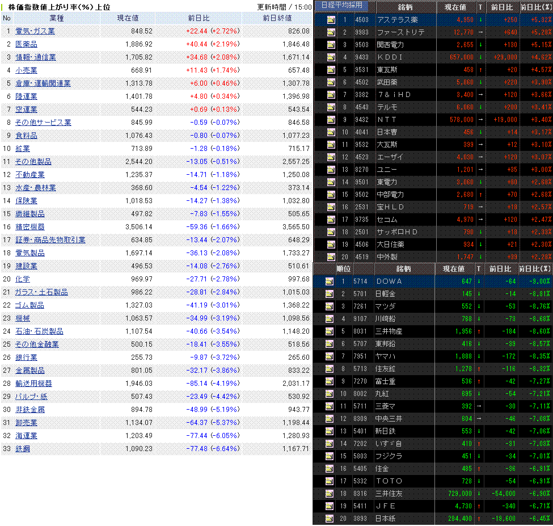Open the icon for 三井物産 row
This screenshot has width=553, height=526.
pos(331,331)
